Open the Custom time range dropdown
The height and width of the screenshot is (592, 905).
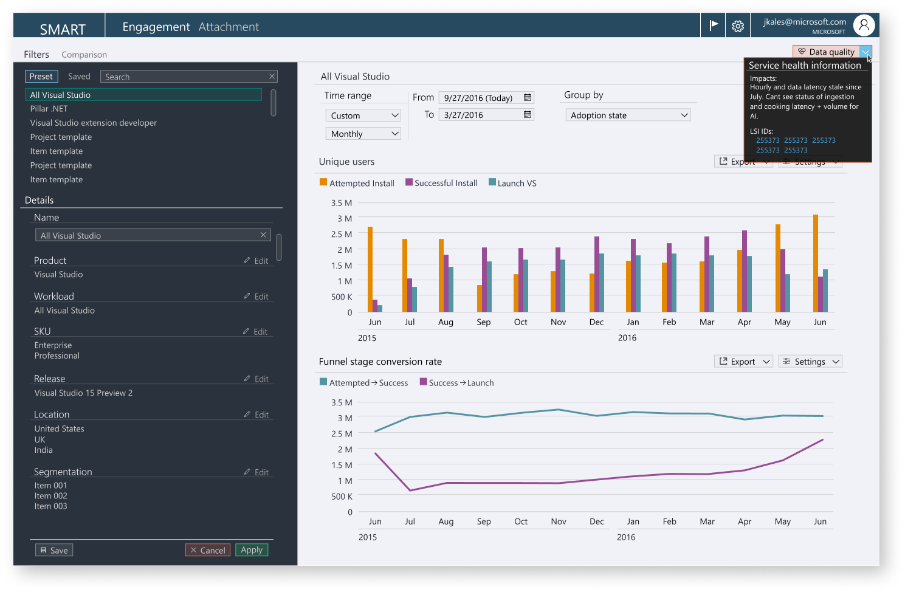363,115
